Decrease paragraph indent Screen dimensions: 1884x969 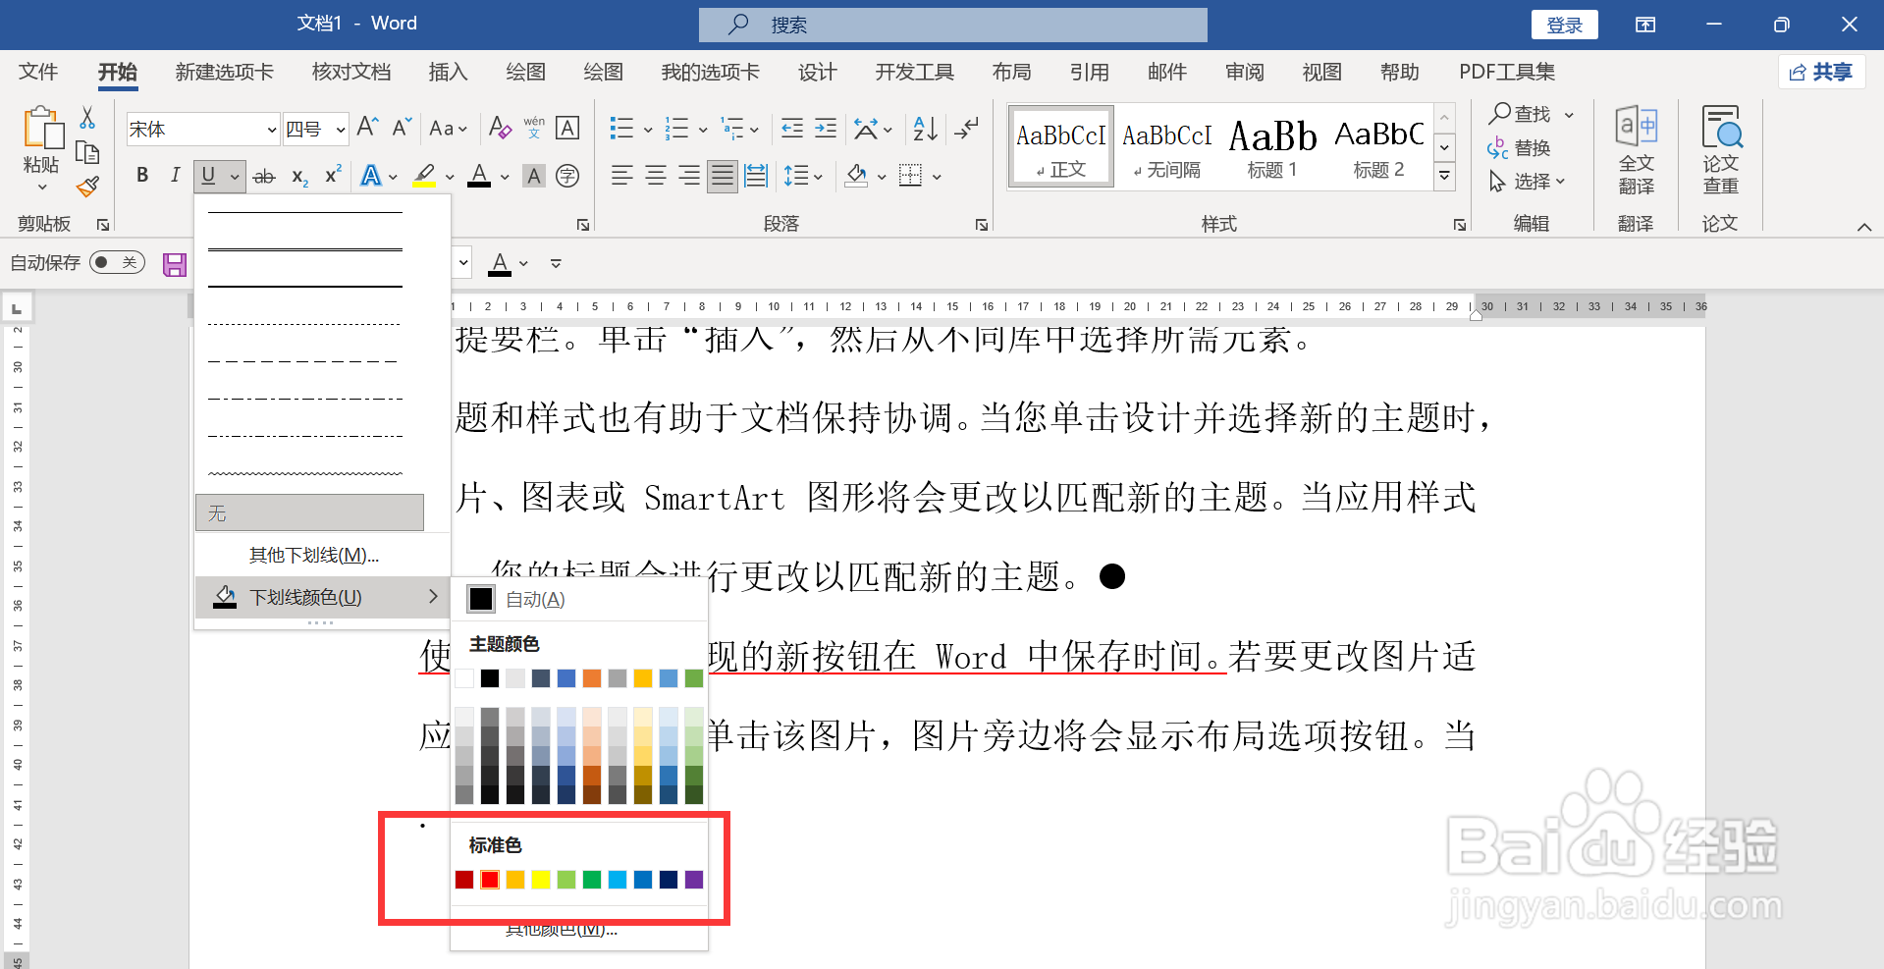[791, 128]
